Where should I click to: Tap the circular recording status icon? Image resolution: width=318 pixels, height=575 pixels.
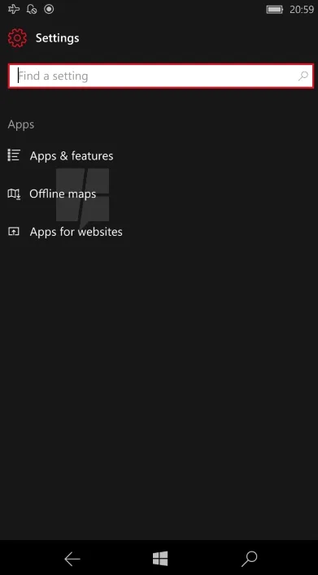pyautogui.click(x=49, y=9)
